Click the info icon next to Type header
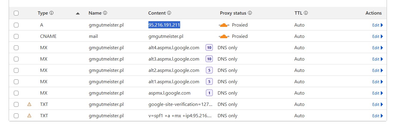 (x=51, y=13)
